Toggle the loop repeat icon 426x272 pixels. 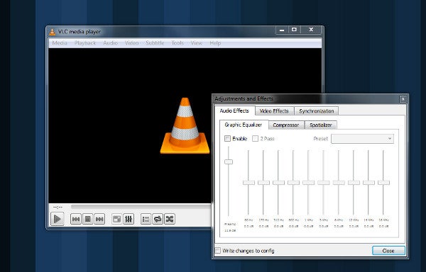pos(158,219)
